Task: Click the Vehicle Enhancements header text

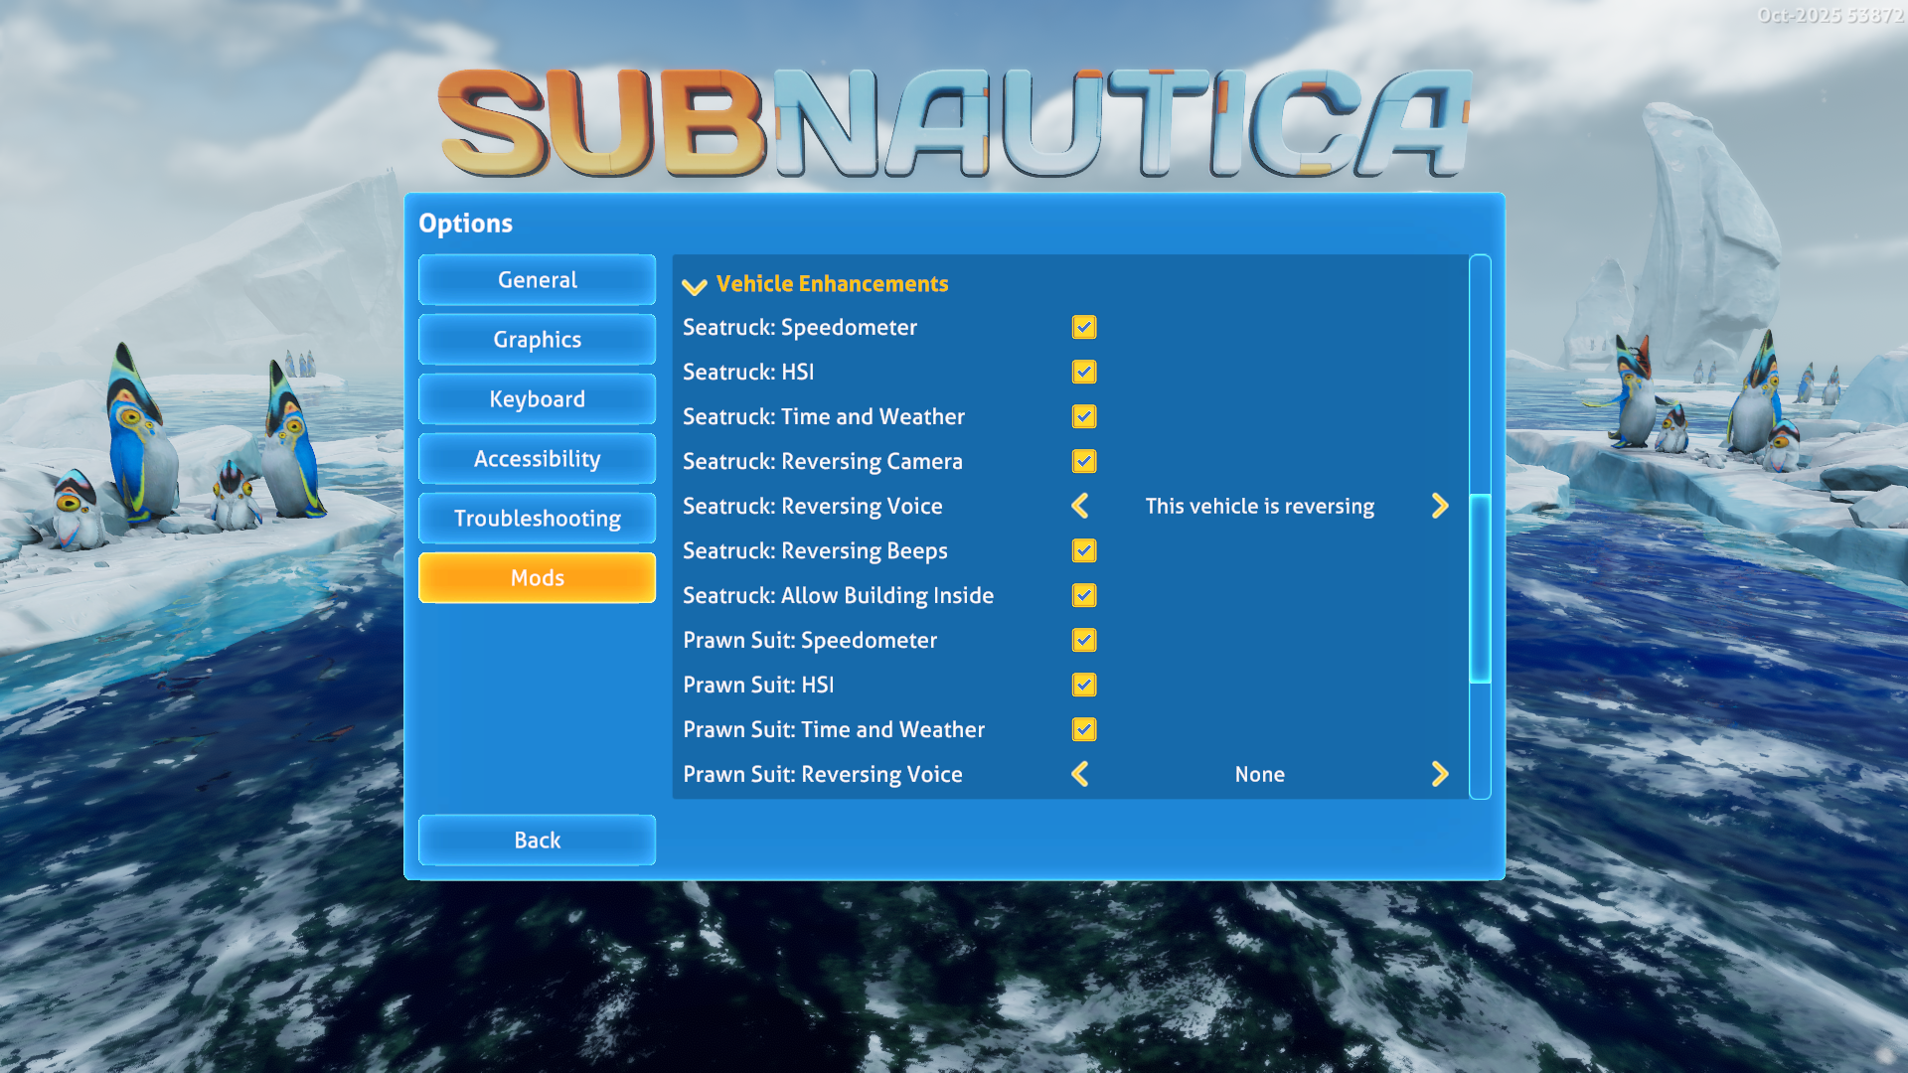Action: point(832,284)
